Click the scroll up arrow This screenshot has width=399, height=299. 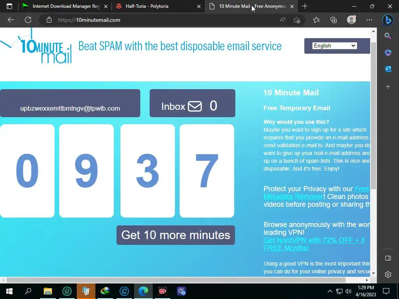pos(373,31)
